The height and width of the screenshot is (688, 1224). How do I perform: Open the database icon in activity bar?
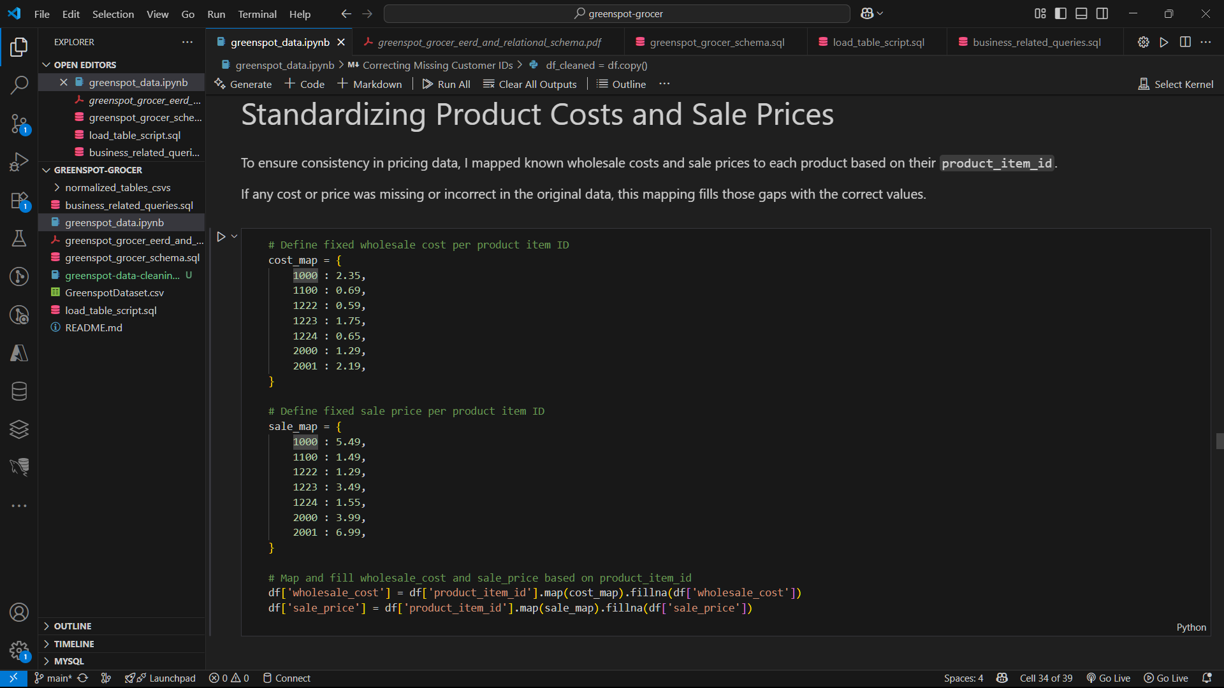tap(19, 391)
